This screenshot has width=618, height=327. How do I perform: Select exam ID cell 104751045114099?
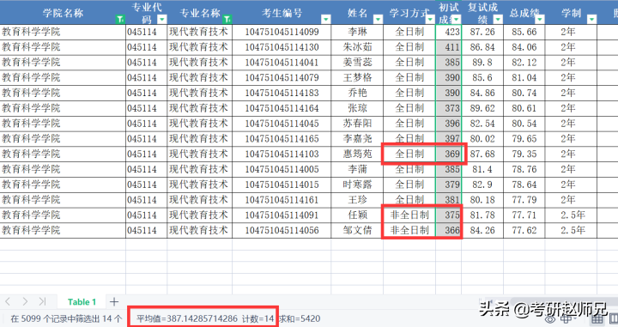pyautogui.click(x=282, y=32)
